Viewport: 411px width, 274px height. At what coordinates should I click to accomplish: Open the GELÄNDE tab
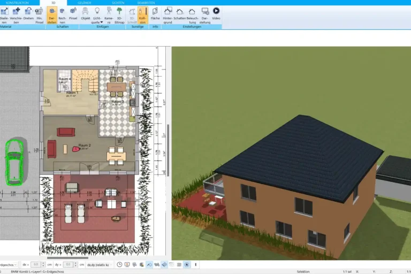85,3
